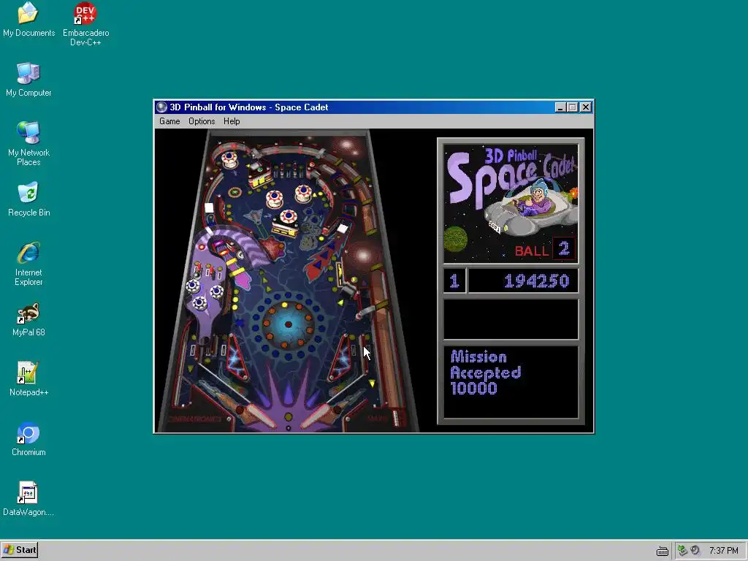
Task: Click the ball plunger at bottom right lane
Action: [396, 417]
